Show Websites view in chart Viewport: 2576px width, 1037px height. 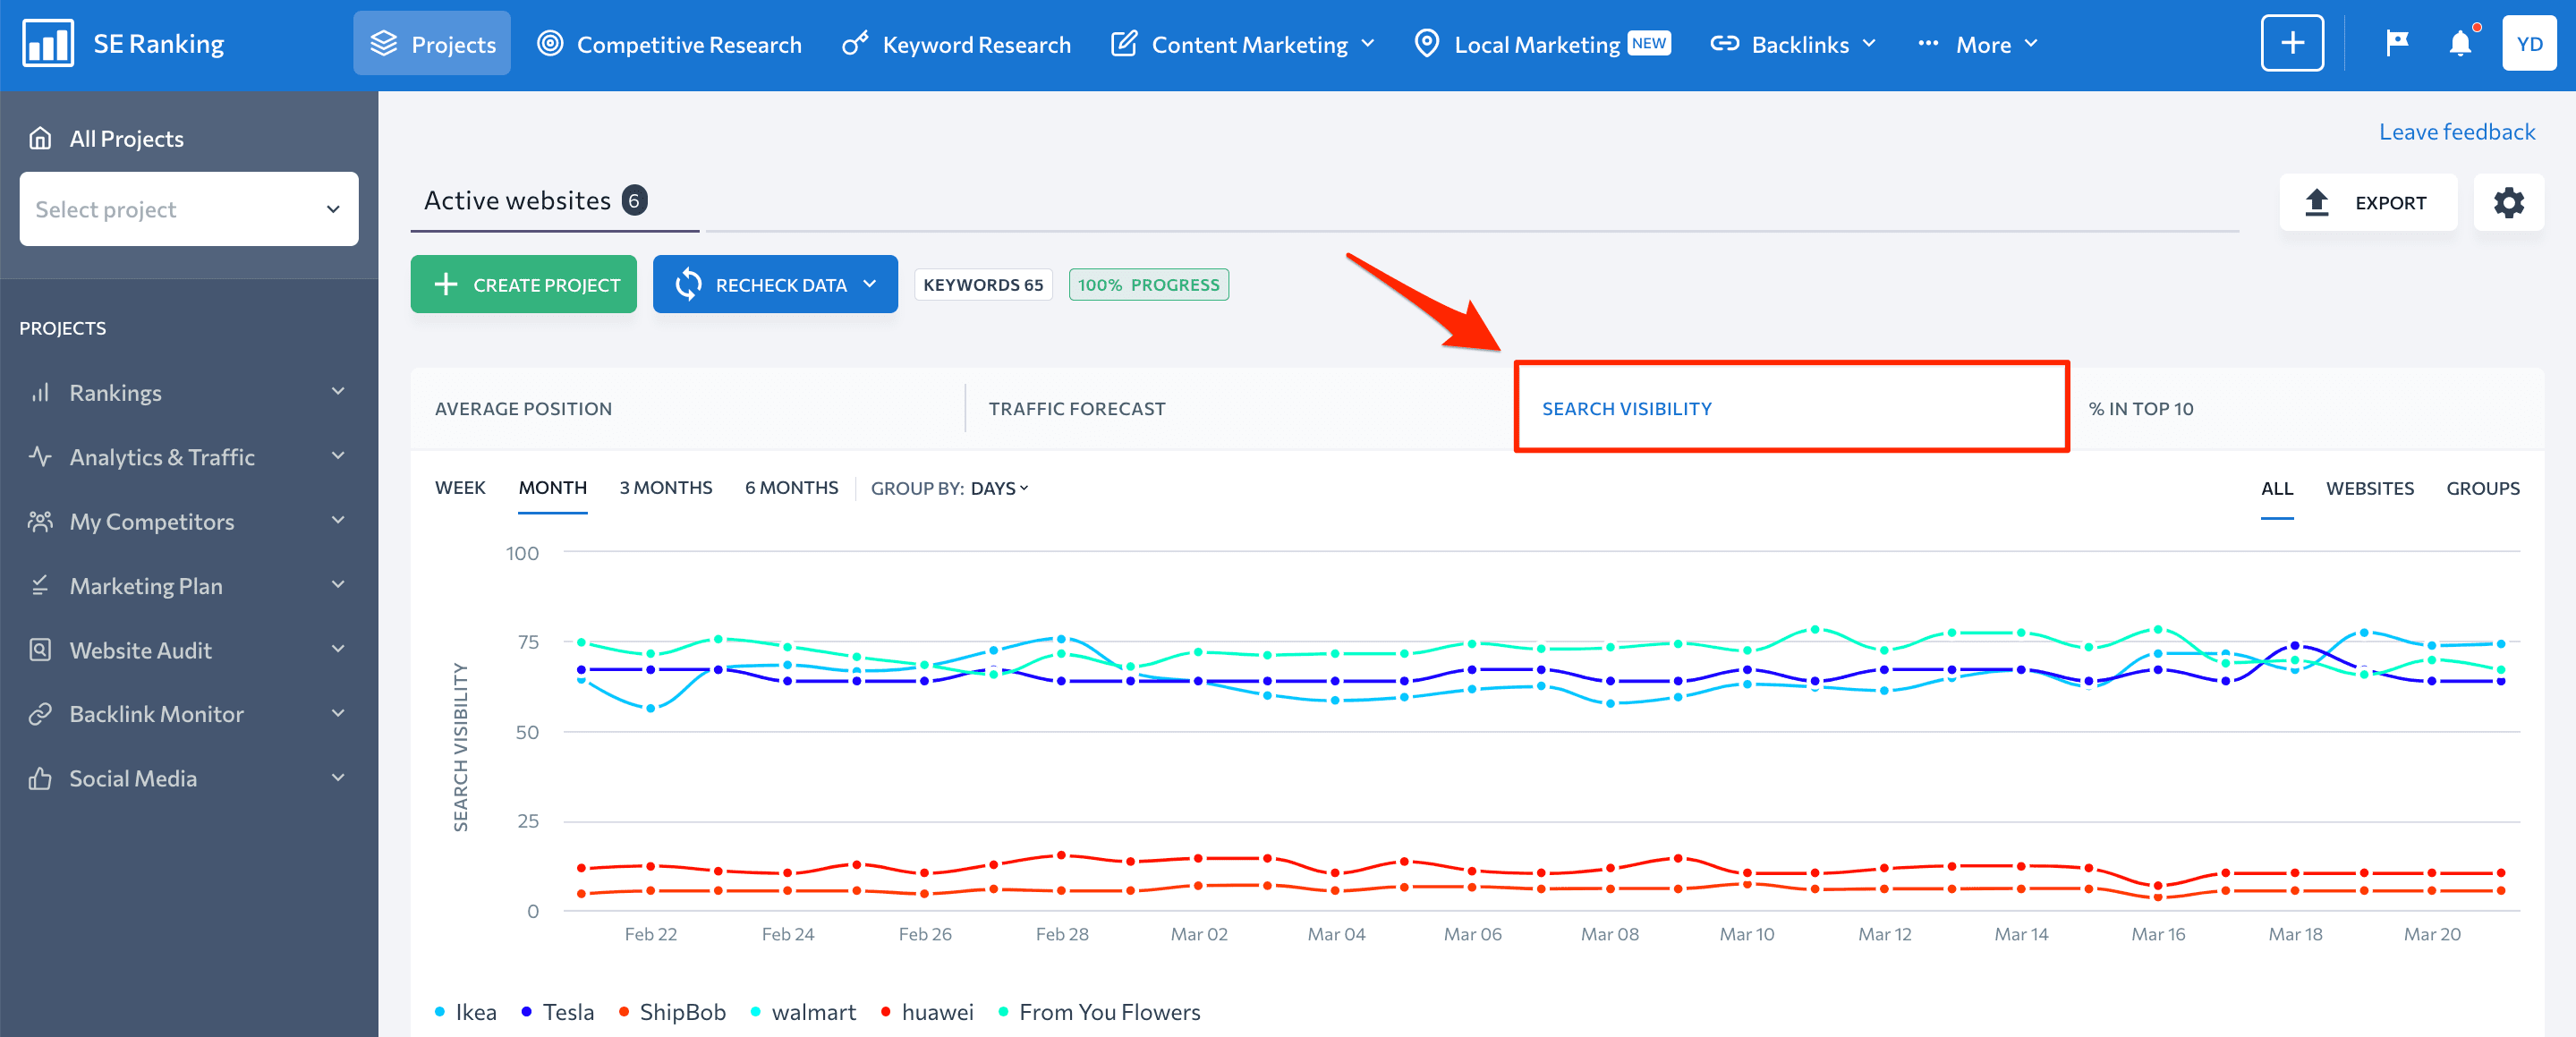pos(2369,488)
